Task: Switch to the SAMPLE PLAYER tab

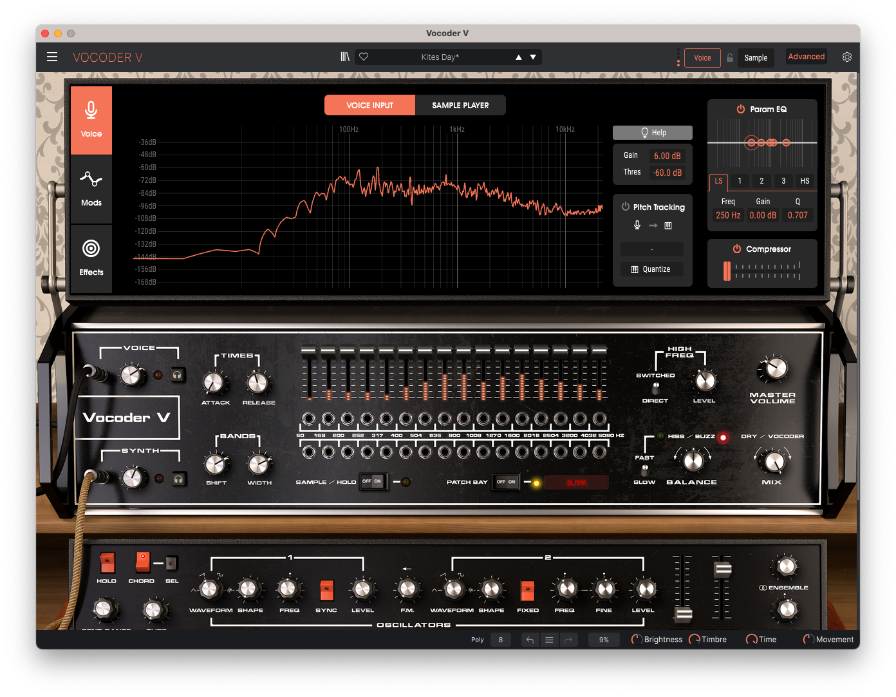Action: [460, 106]
